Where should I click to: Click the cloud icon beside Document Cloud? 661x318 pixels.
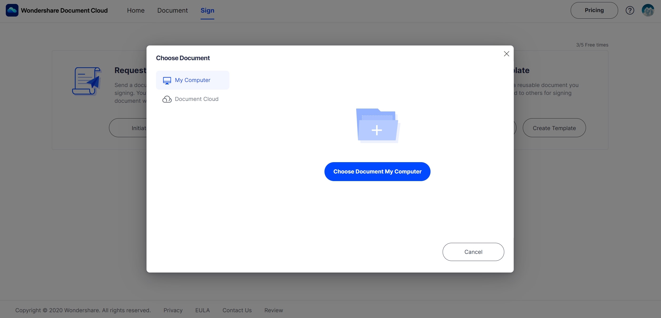[x=167, y=99]
